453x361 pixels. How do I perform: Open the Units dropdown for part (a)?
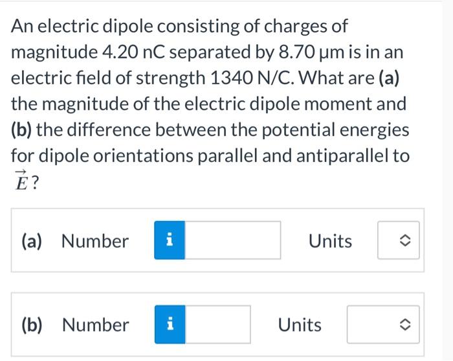(x=399, y=240)
